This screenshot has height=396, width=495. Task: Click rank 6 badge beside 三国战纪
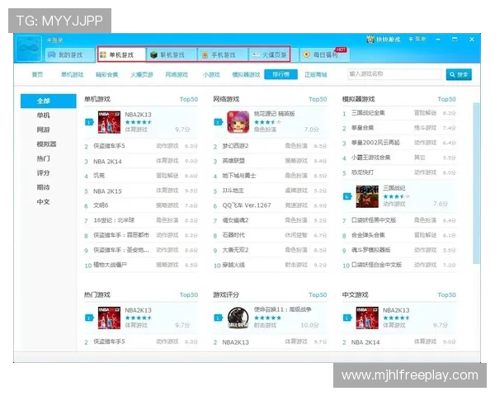click(347, 196)
